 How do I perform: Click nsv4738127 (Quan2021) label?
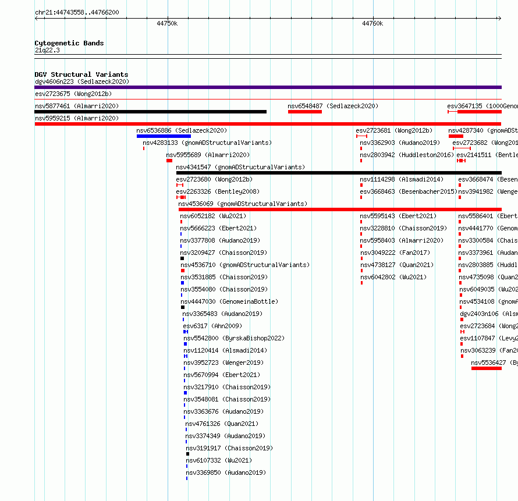coord(397,265)
